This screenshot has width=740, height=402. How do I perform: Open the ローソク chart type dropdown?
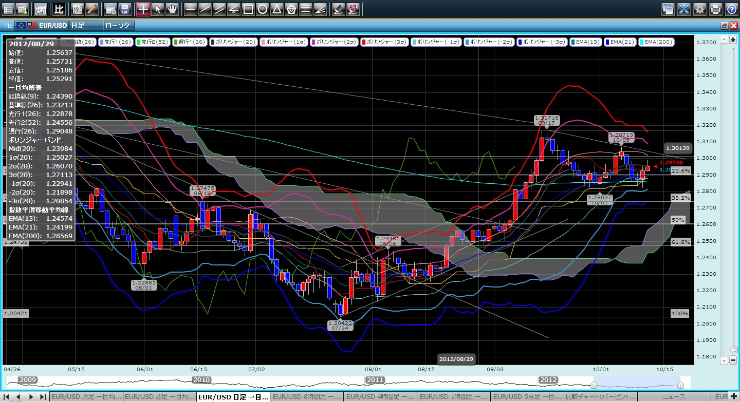click(118, 25)
